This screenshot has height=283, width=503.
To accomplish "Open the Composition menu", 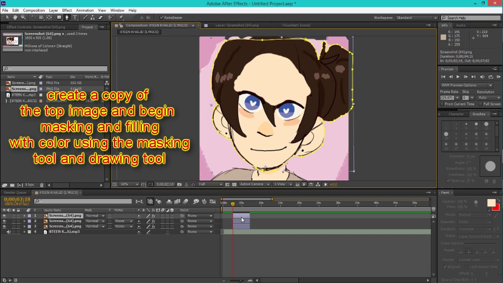I will pos(34,10).
